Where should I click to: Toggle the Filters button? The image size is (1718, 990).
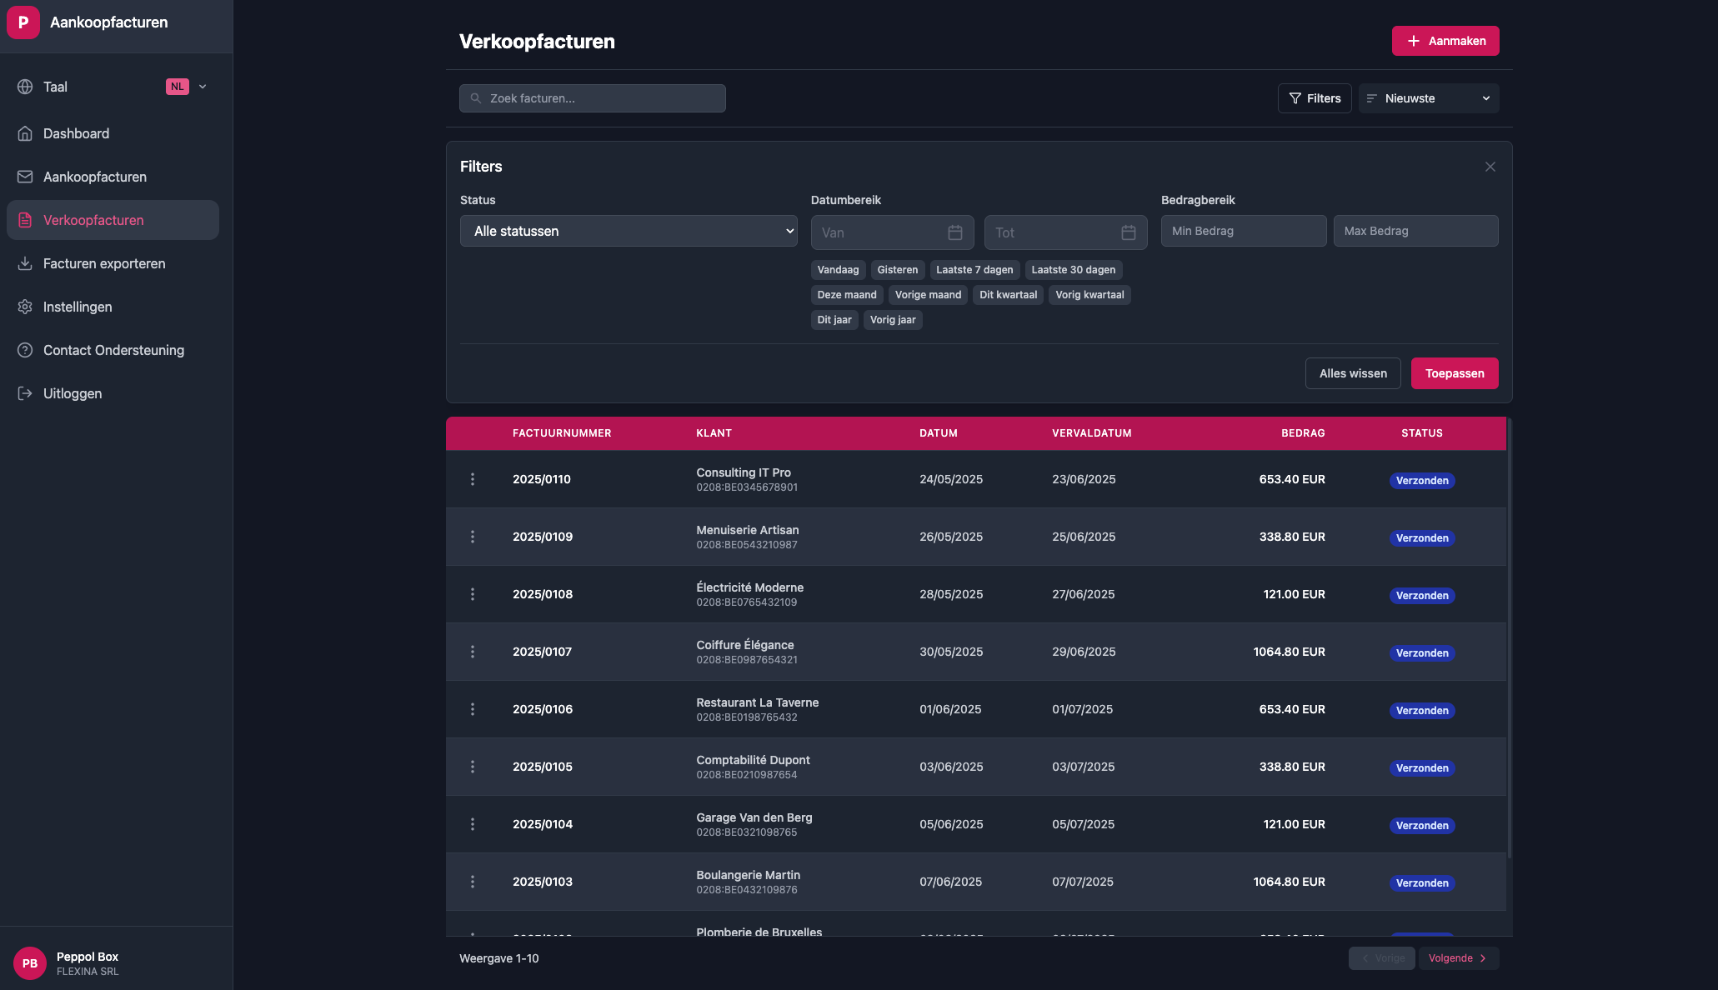click(1315, 98)
